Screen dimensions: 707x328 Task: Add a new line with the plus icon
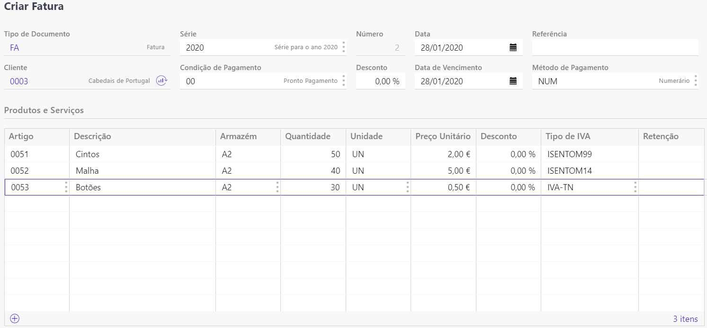15,319
